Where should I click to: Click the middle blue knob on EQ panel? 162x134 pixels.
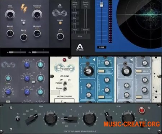click(x=27, y=78)
